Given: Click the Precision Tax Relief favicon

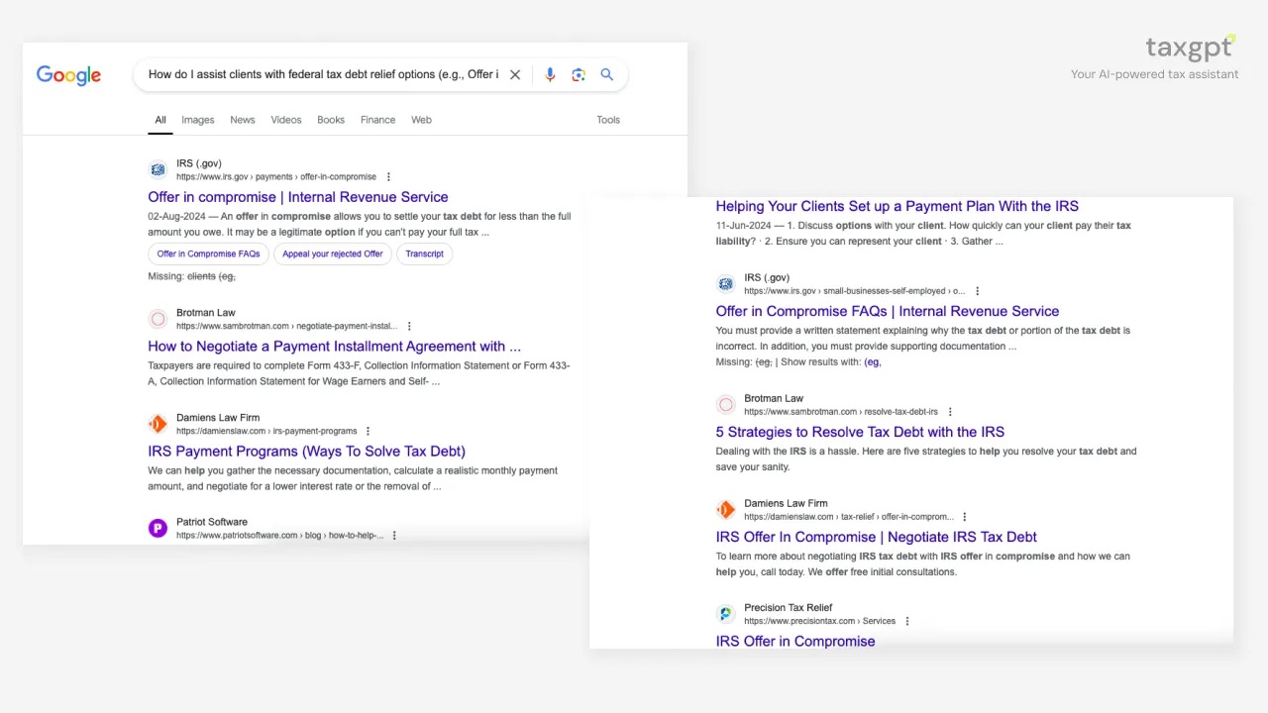Looking at the screenshot, I should point(726,614).
